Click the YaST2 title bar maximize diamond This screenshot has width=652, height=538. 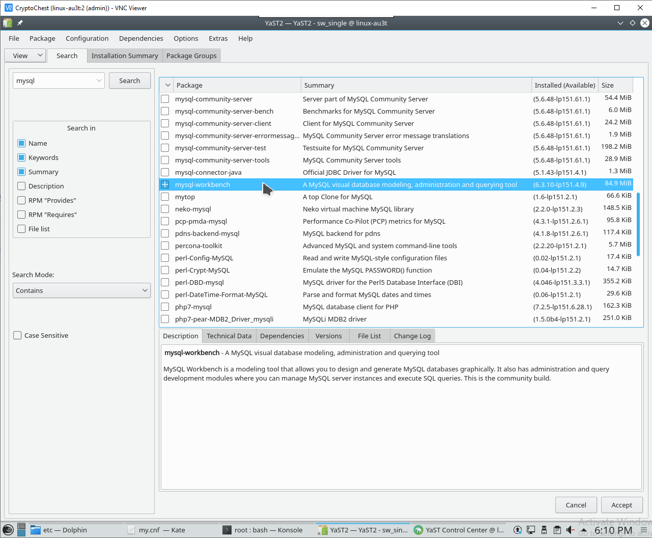click(x=633, y=23)
